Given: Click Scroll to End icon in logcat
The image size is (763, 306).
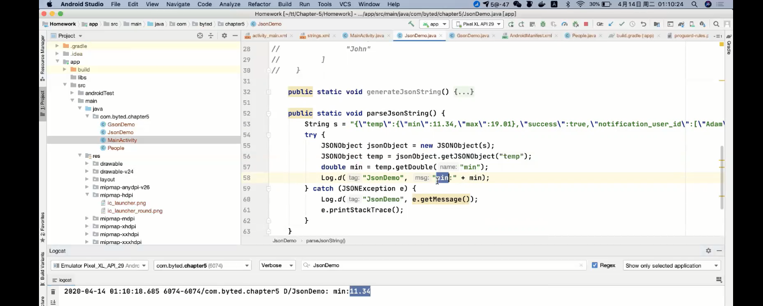Looking at the screenshot, I should (53, 302).
